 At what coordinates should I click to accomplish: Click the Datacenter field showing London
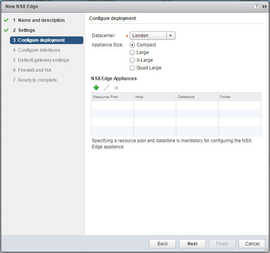point(148,36)
